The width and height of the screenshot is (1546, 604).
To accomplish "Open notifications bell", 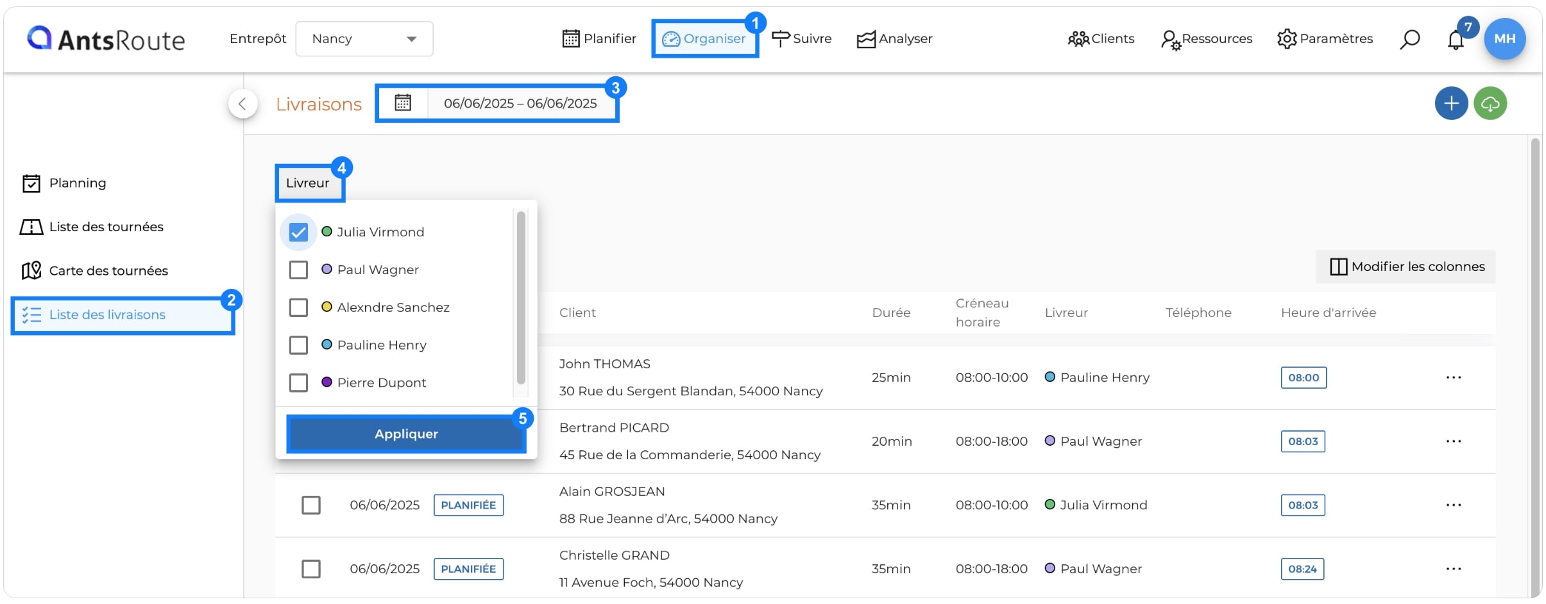I will point(1456,40).
